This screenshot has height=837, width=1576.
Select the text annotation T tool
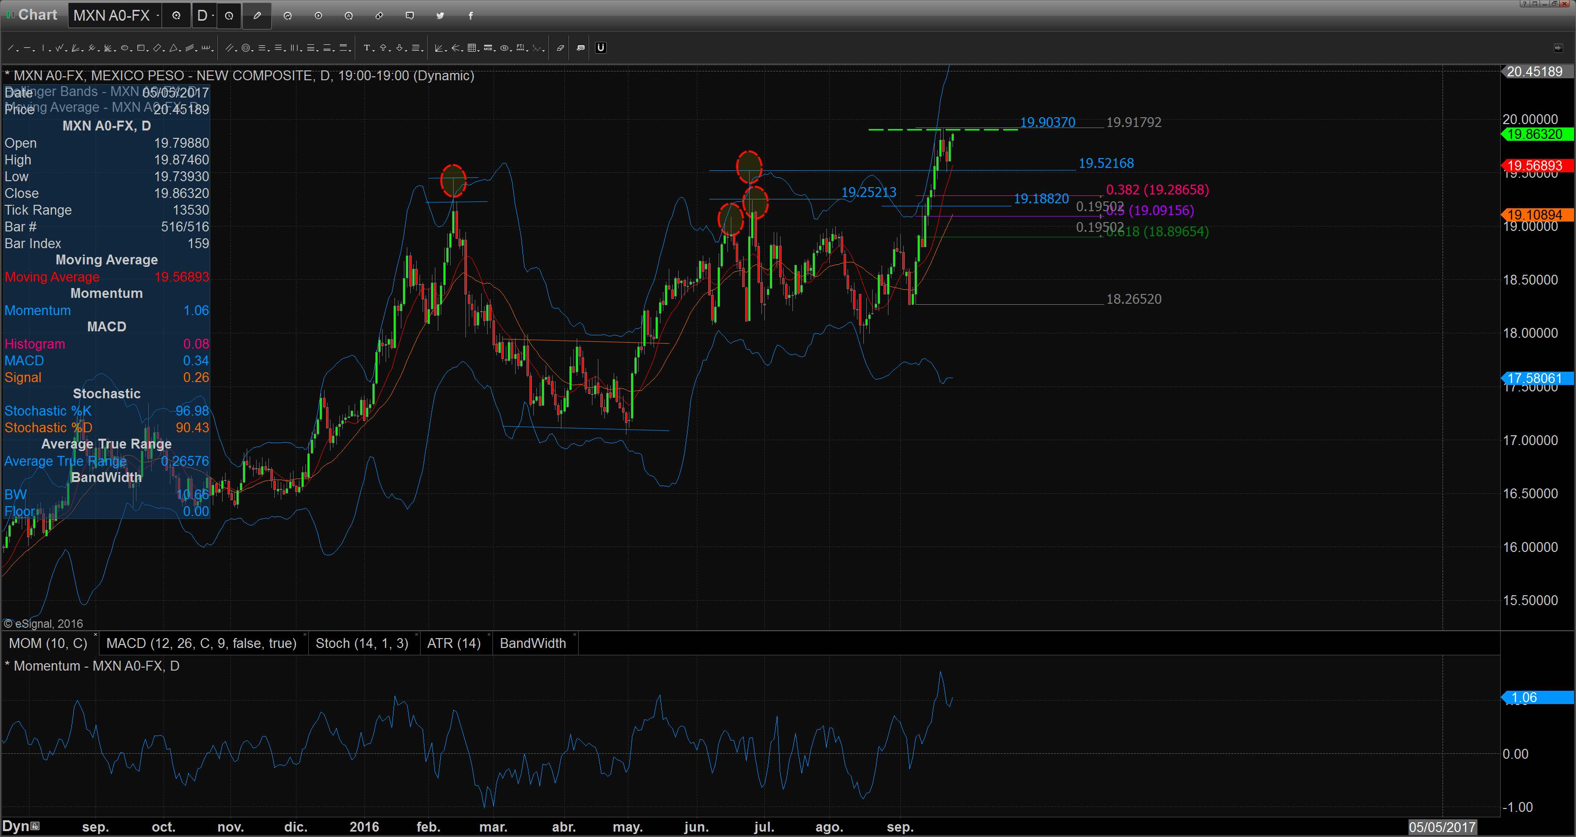pyautogui.click(x=366, y=48)
